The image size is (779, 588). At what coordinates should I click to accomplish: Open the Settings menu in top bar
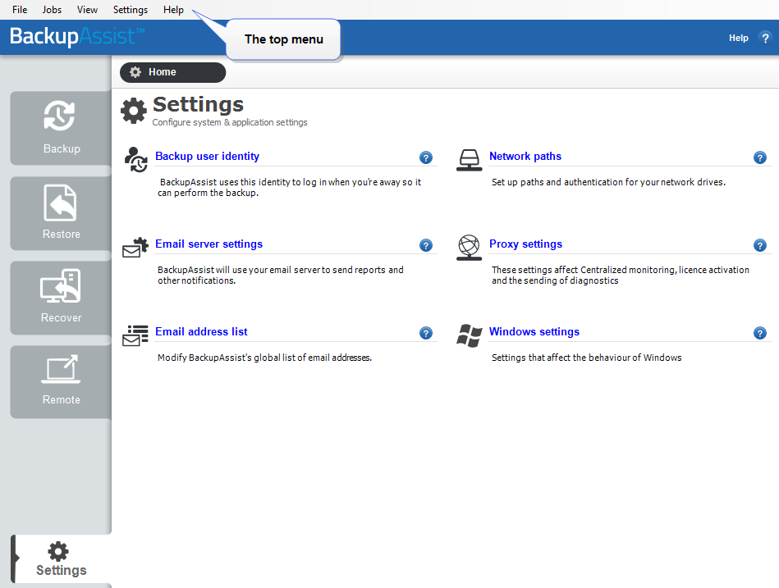tap(131, 9)
